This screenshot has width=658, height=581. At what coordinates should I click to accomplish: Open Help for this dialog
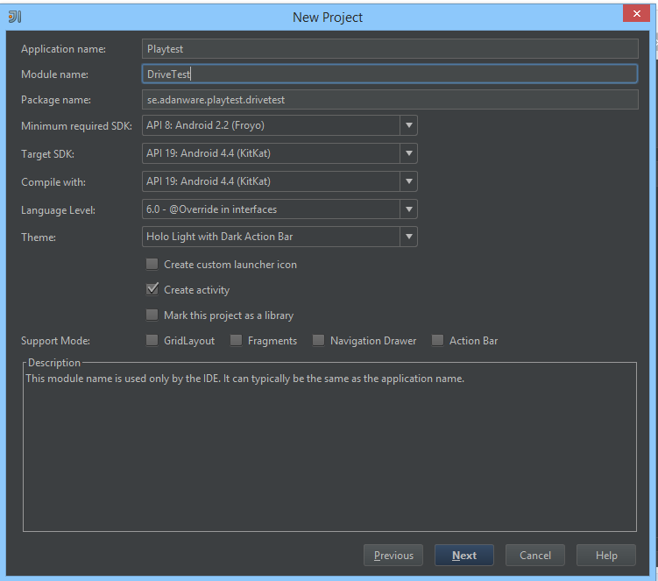[x=606, y=556]
